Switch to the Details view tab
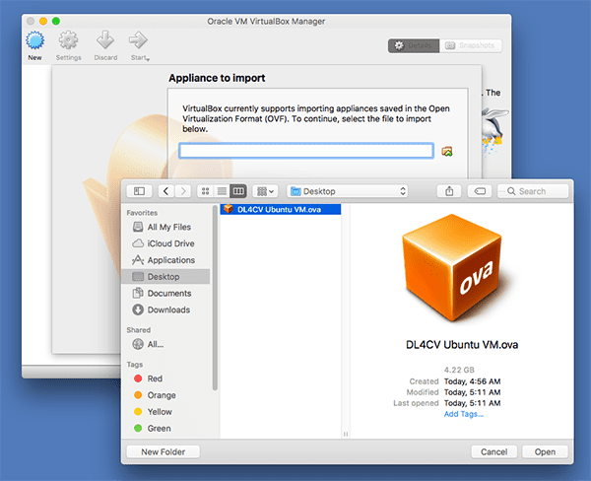 coord(414,45)
